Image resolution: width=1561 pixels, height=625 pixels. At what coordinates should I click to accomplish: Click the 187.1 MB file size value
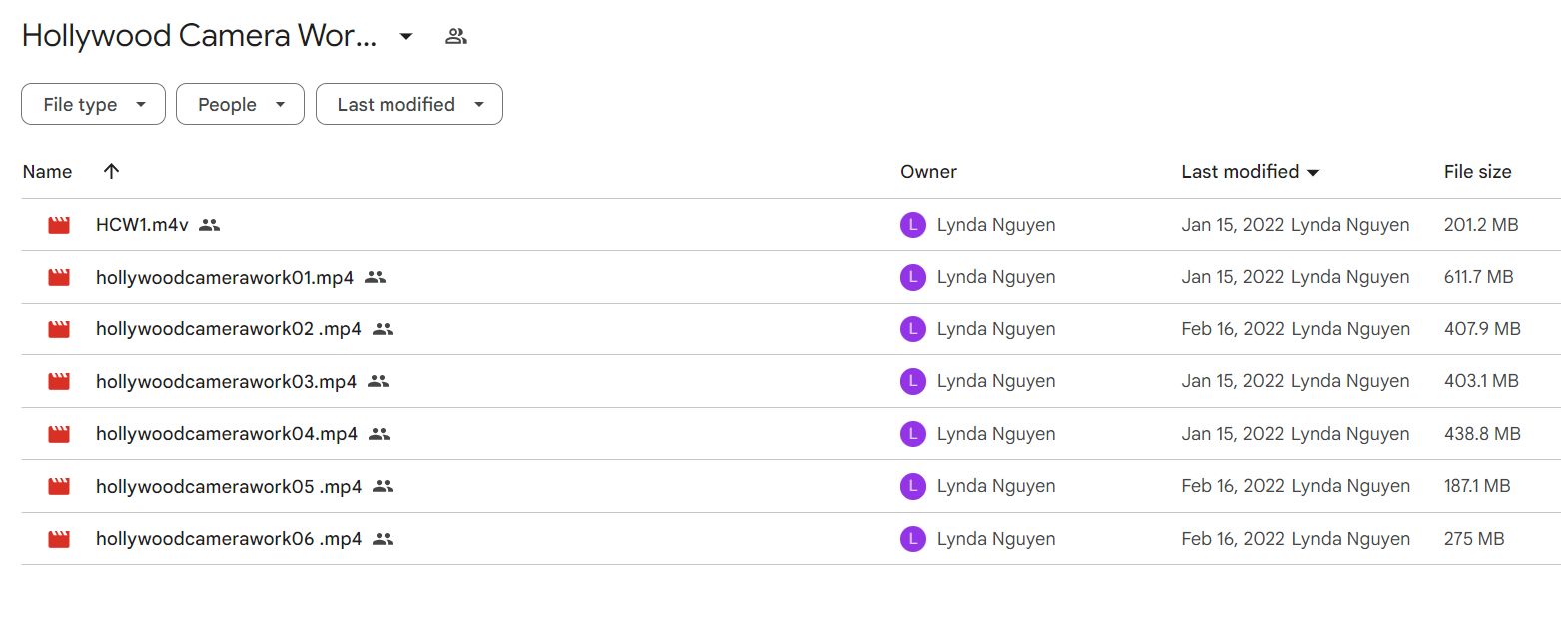(x=1477, y=486)
